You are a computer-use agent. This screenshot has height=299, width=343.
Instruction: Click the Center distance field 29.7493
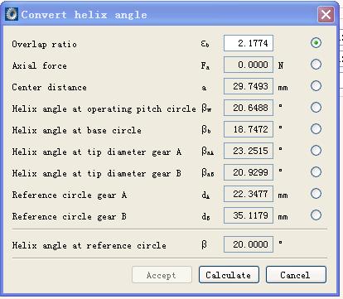click(x=249, y=86)
